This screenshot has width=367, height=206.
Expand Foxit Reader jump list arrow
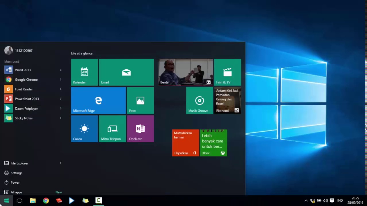[x=60, y=89]
